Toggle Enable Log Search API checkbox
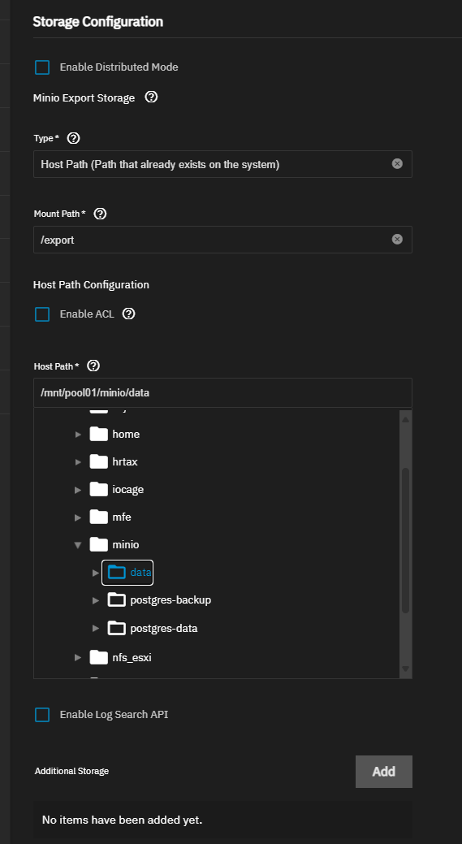The image size is (462, 844). pyautogui.click(x=42, y=715)
